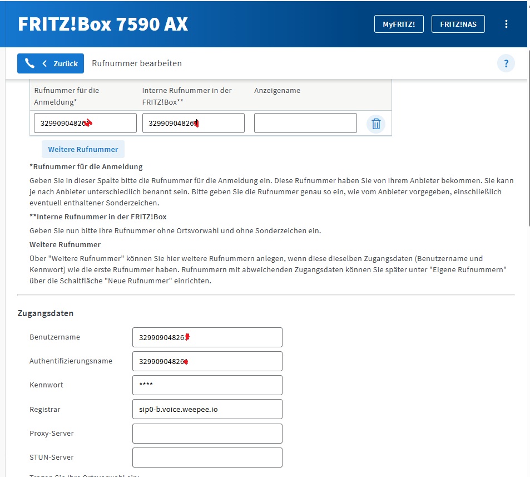Image resolution: width=530 pixels, height=477 pixels.
Task: Click the question mark help icon
Action: pyautogui.click(x=506, y=63)
